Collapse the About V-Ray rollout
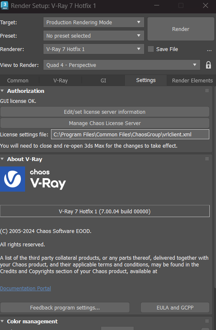 click(x=3, y=159)
